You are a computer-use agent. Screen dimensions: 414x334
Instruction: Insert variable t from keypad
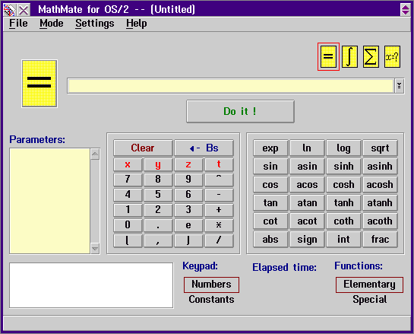coord(219,164)
